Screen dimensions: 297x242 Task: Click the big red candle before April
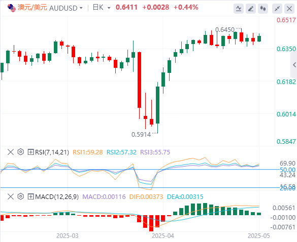pyautogui.click(x=139, y=80)
